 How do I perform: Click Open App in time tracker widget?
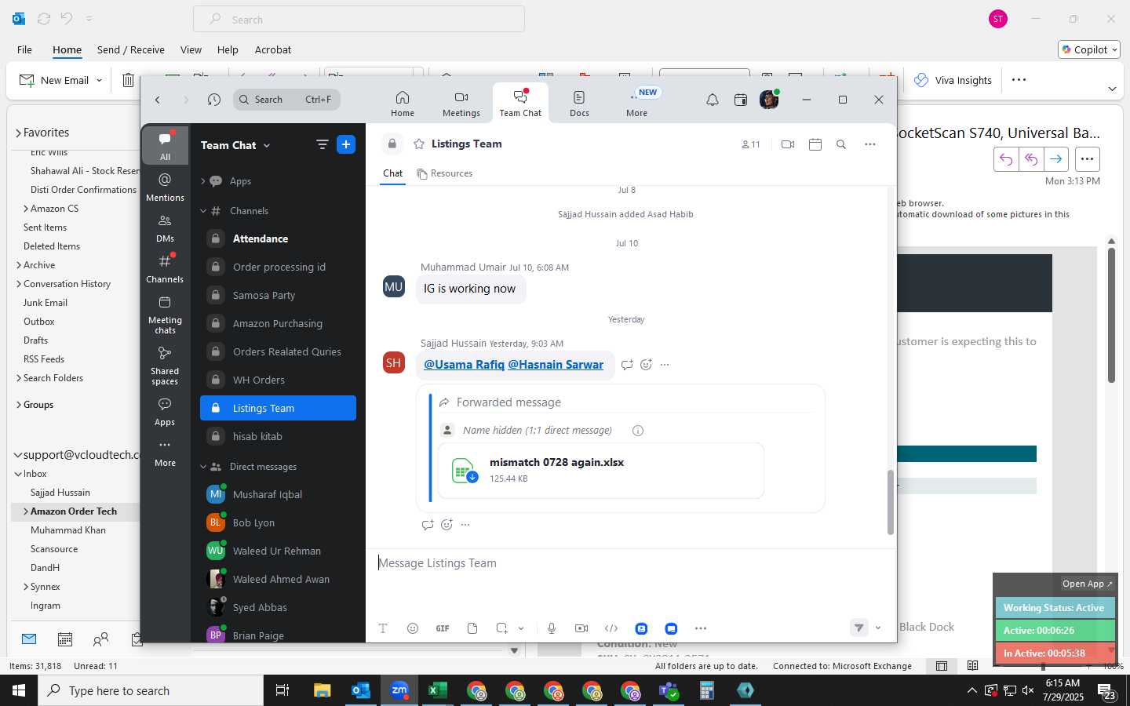[1087, 584]
